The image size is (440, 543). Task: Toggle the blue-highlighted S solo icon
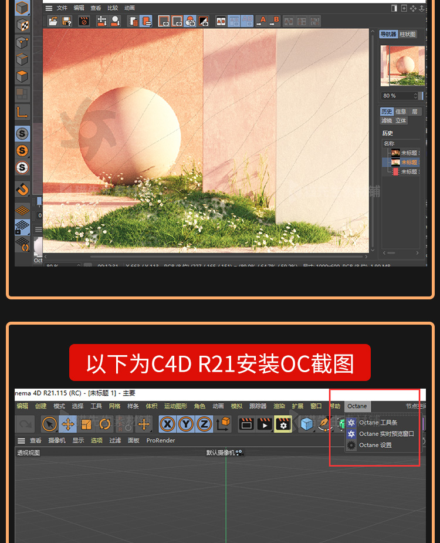click(22, 134)
